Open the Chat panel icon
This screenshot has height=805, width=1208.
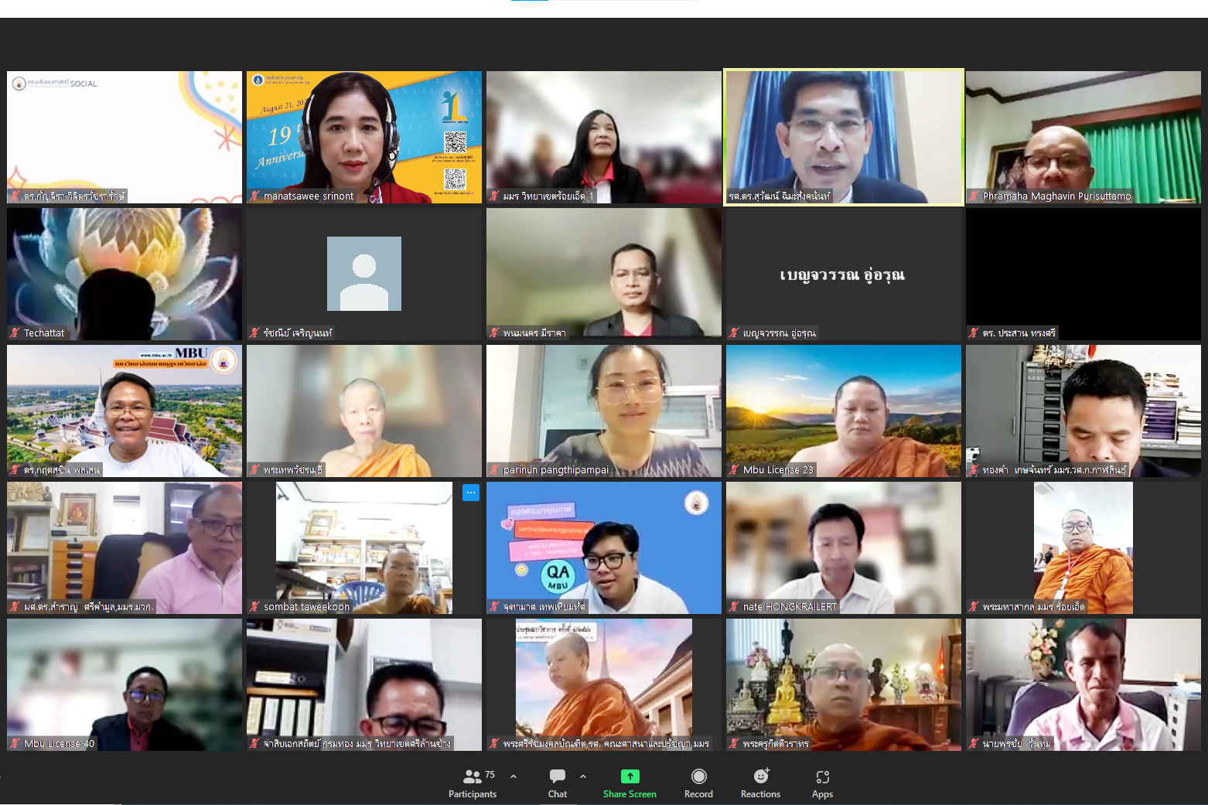(x=557, y=776)
